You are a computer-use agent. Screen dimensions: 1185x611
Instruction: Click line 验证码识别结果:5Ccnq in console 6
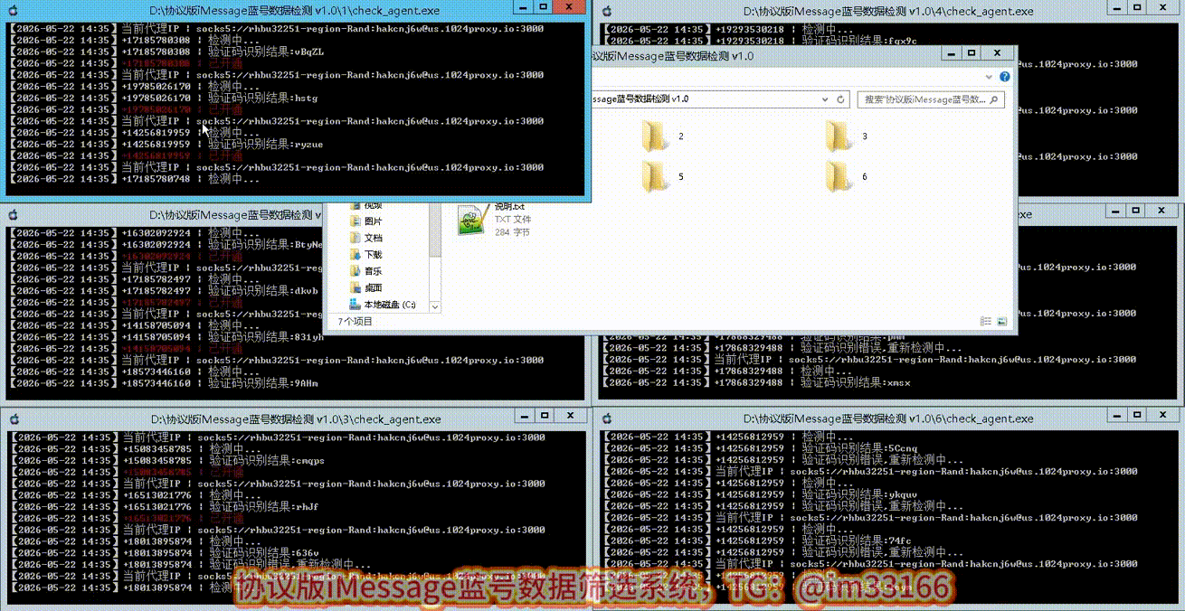pyautogui.click(x=761, y=448)
